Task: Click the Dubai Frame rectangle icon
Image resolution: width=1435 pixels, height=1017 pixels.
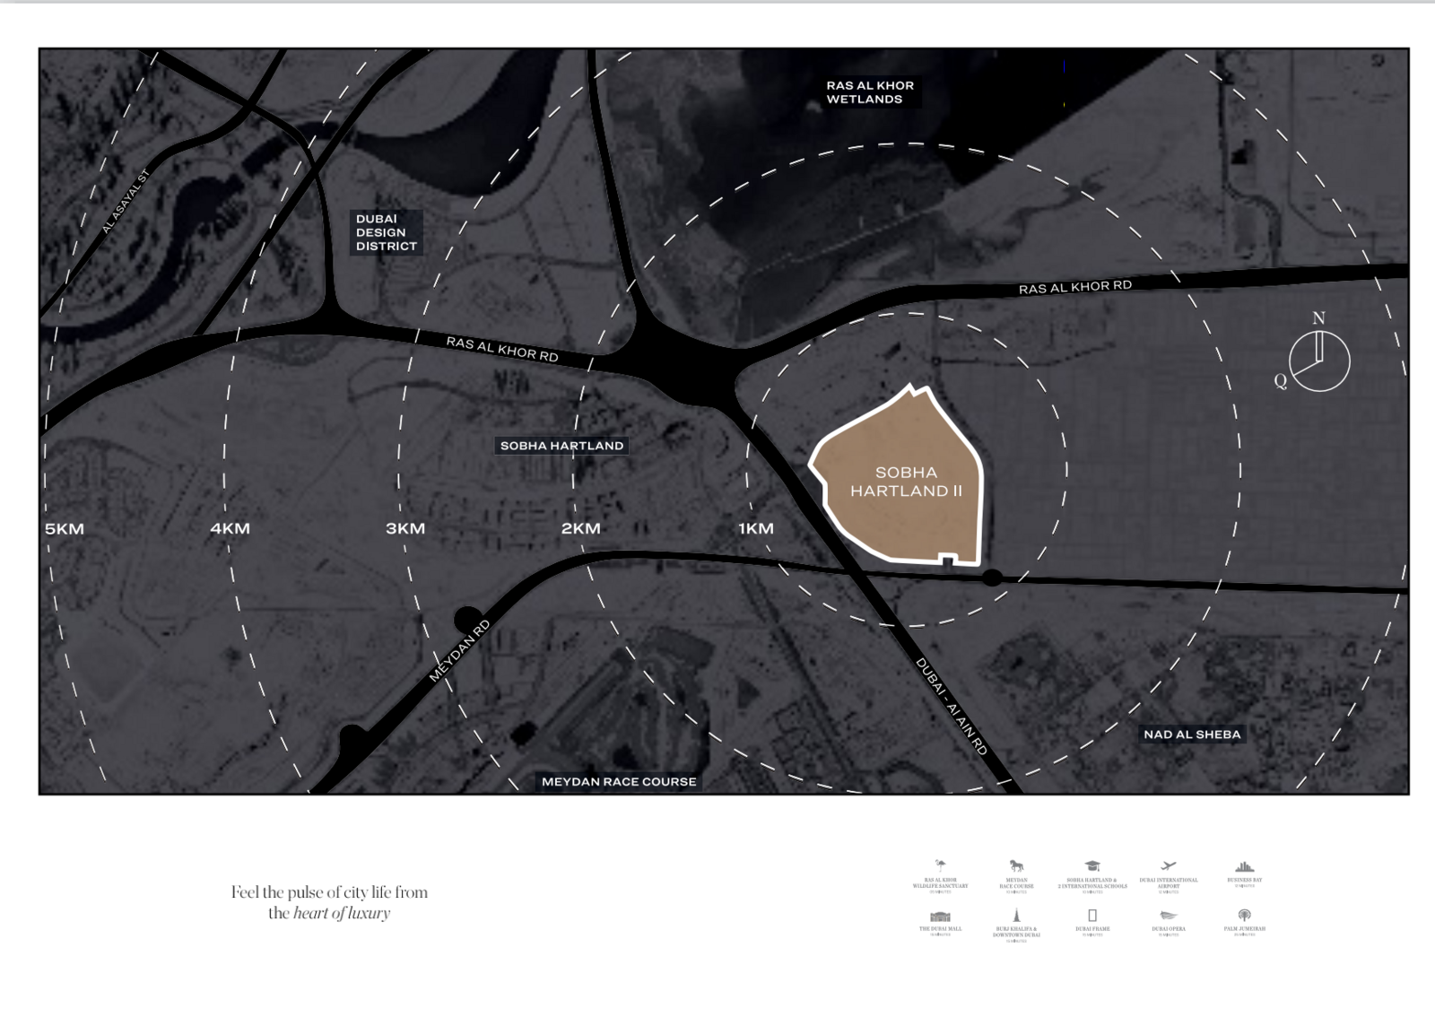Action: [x=1091, y=916]
